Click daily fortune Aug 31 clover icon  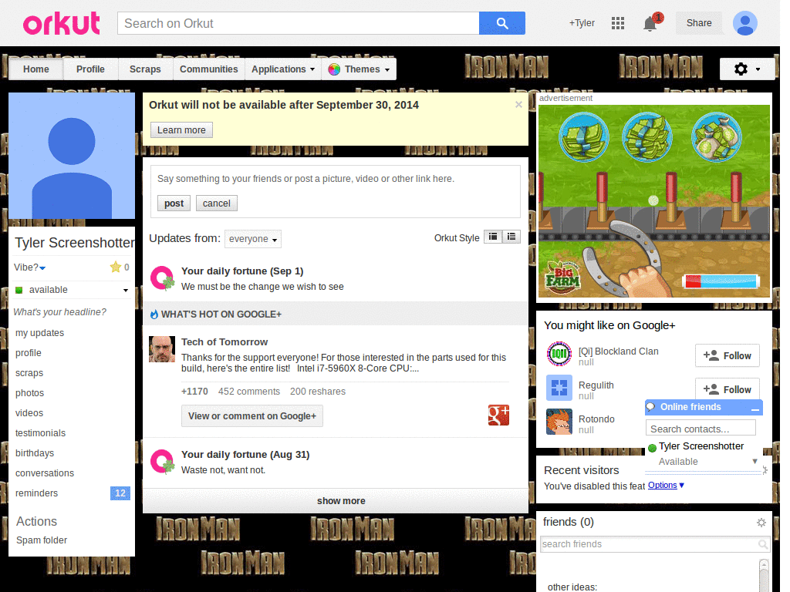click(x=162, y=462)
